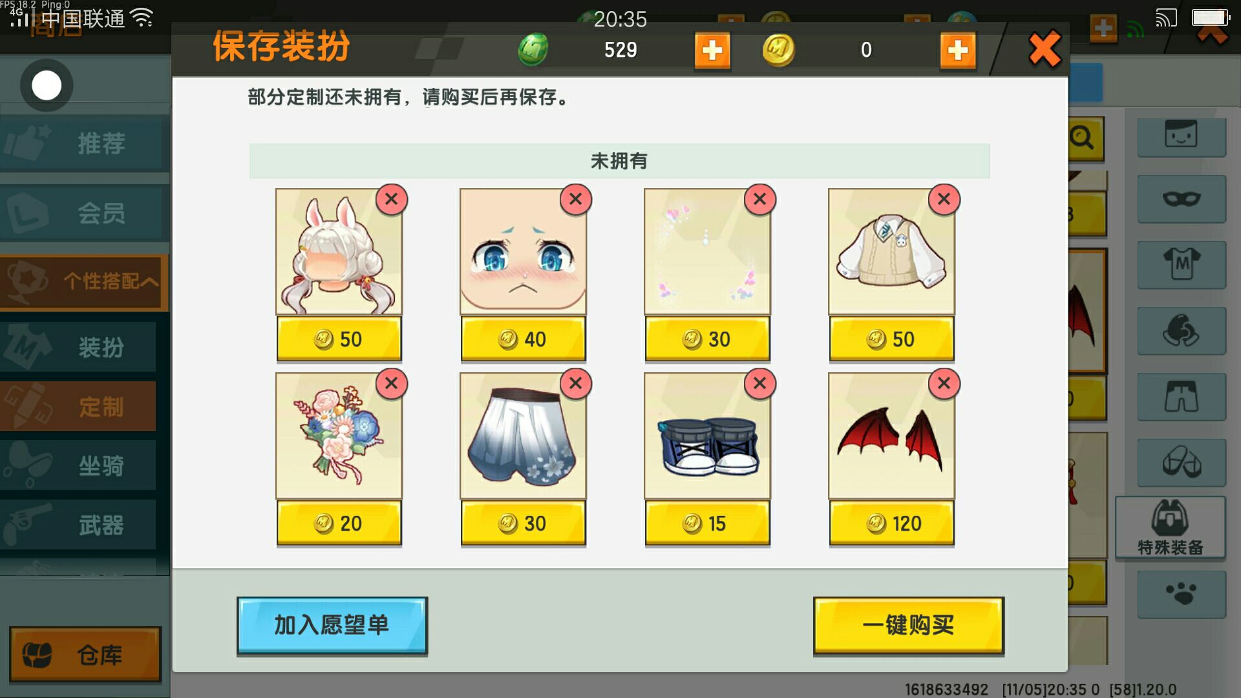Open the mask category icon
The image size is (1241, 698).
[x=1182, y=199]
